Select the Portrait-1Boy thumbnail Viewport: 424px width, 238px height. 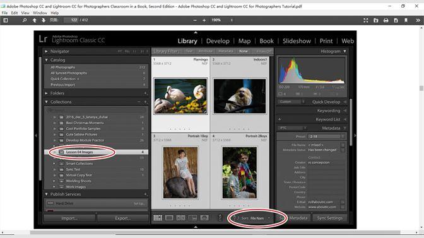pyautogui.click(x=180, y=173)
